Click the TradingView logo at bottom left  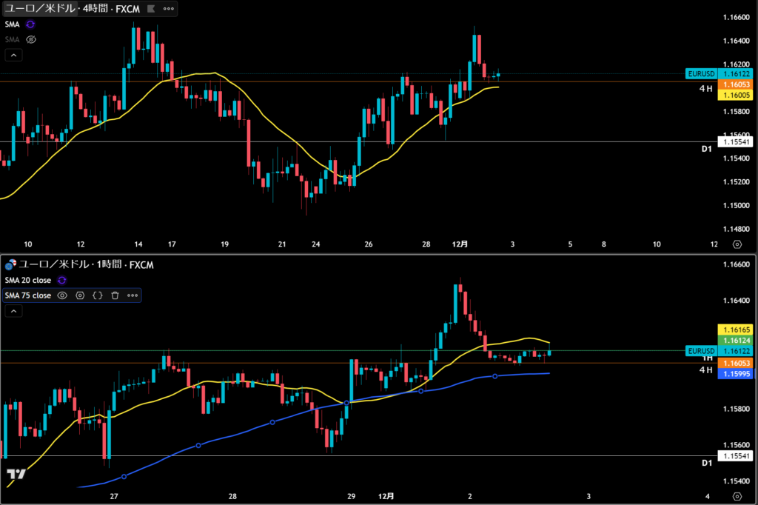click(x=15, y=474)
